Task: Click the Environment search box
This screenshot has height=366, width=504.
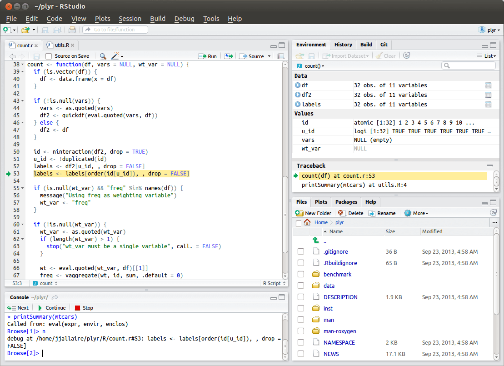Action: pos(468,65)
